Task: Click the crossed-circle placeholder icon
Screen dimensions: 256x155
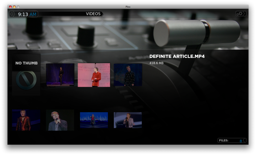Action: (x=26, y=80)
